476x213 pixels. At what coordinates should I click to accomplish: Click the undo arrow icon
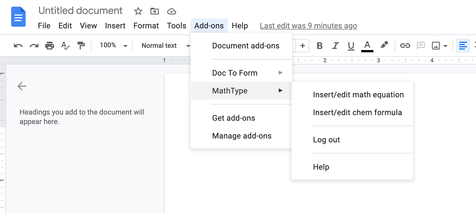(x=18, y=46)
